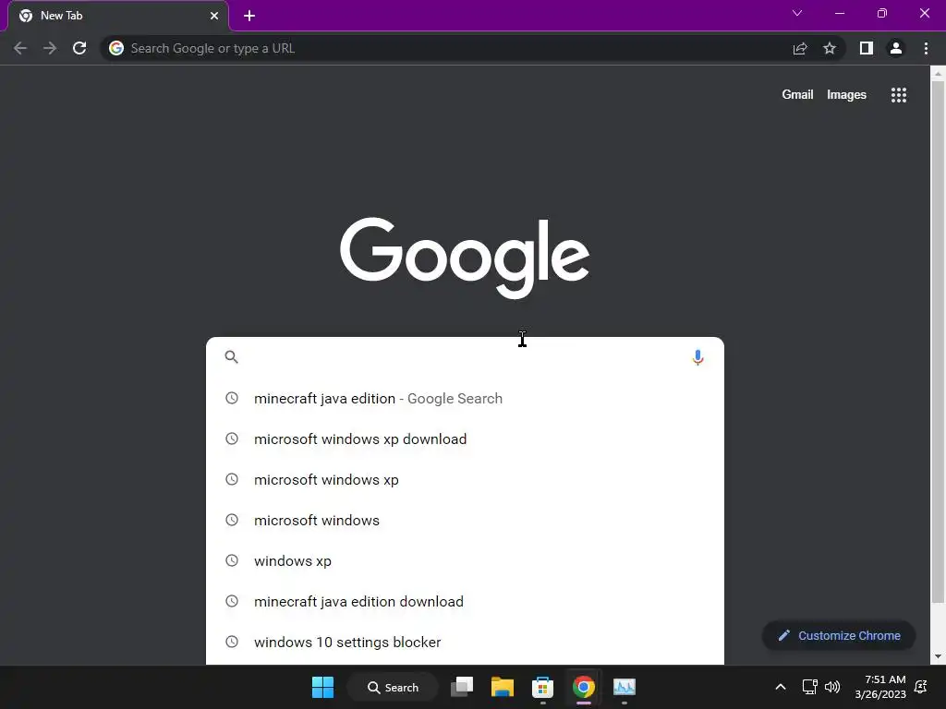
Task: Click the browser back arrow
Action: tap(20, 48)
